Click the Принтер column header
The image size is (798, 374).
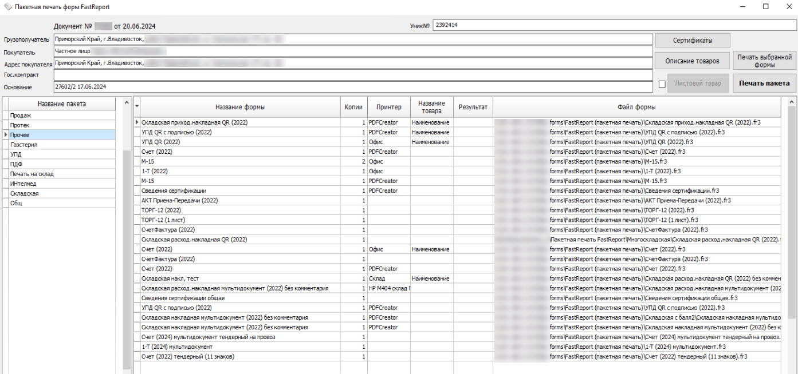click(x=388, y=107)
